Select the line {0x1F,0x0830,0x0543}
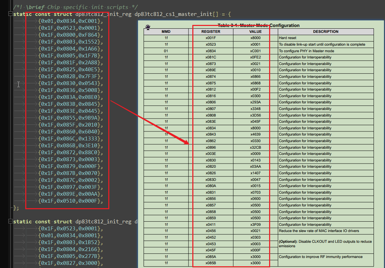Screen dimensions: 385x268 click(71, 83)
